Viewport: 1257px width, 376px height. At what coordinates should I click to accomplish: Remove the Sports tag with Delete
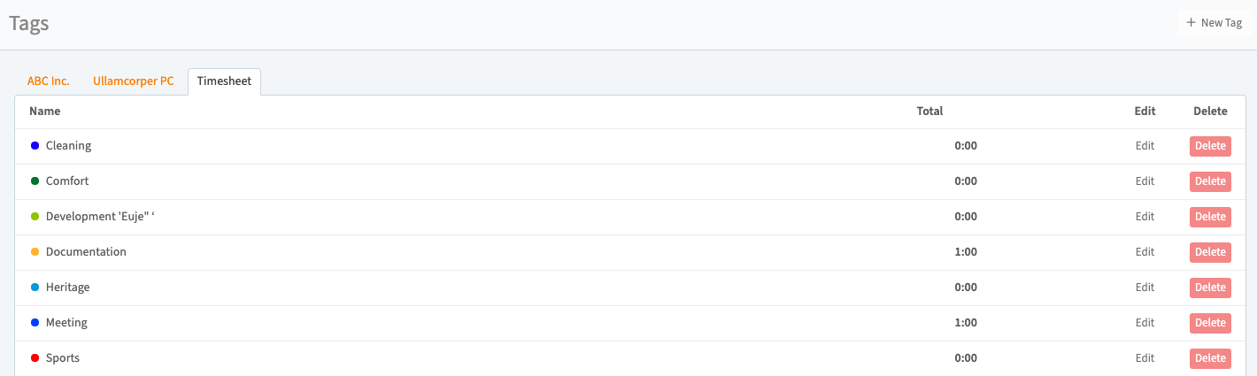click(1210, 358)
